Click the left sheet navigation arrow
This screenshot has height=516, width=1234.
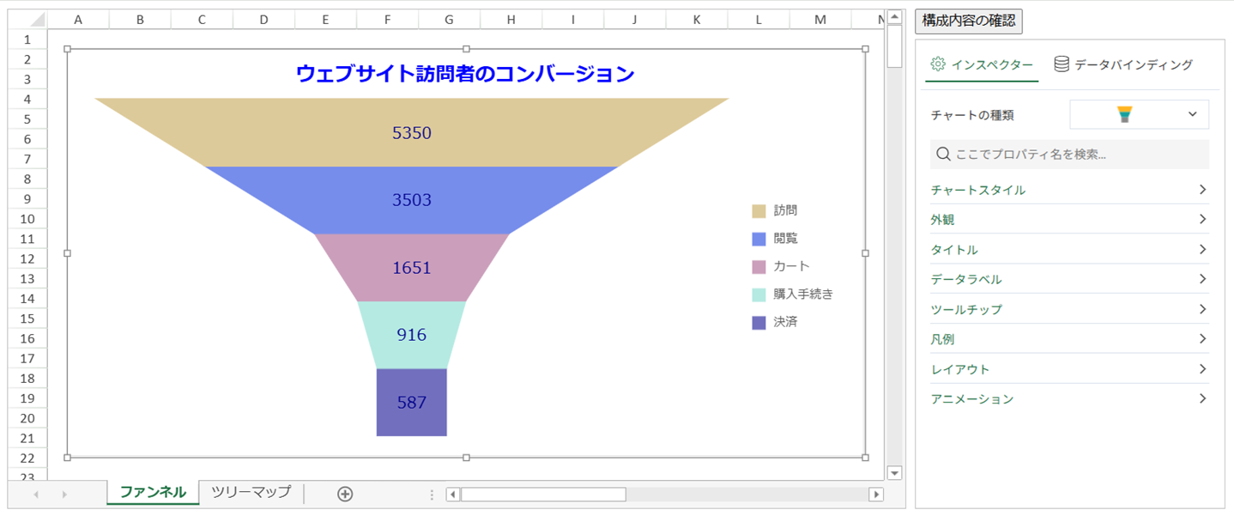(36, 492)
